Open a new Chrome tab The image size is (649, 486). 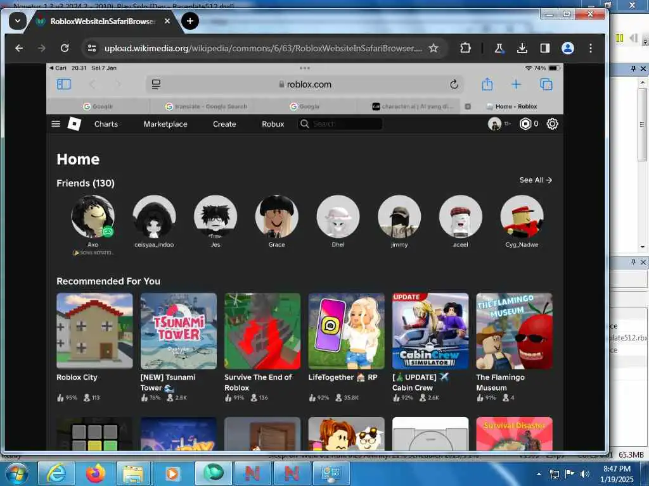pos(190,21)
